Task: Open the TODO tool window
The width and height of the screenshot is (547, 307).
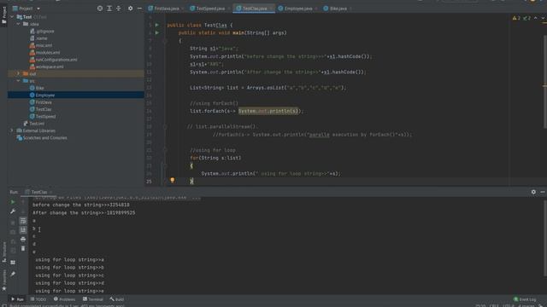Action: pos(38,299)
